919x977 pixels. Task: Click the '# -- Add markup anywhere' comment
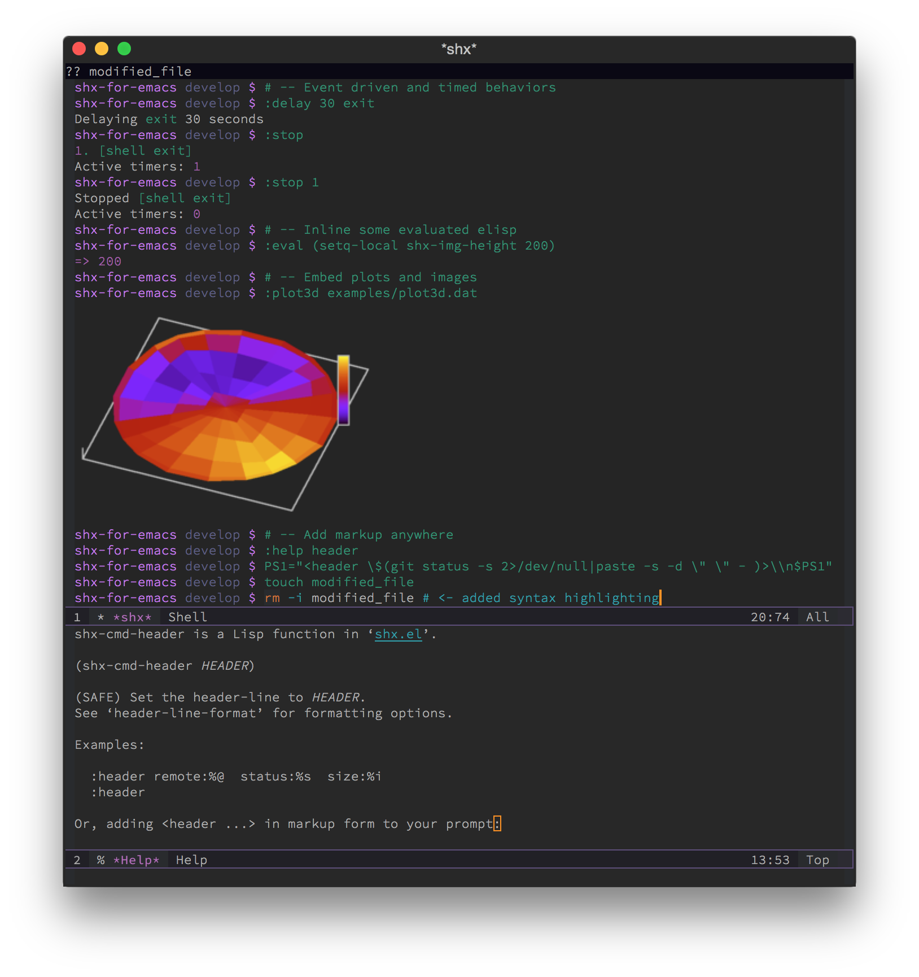[x=359, y=535]
